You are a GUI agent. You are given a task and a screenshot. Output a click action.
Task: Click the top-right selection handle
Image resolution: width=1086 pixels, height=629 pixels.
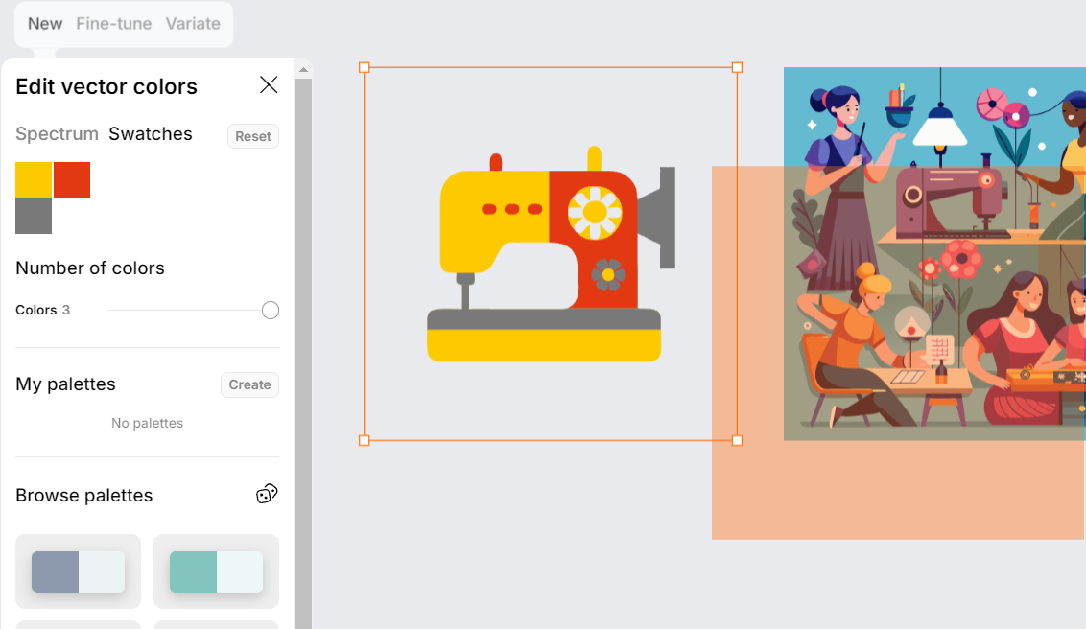pos(737,67)
